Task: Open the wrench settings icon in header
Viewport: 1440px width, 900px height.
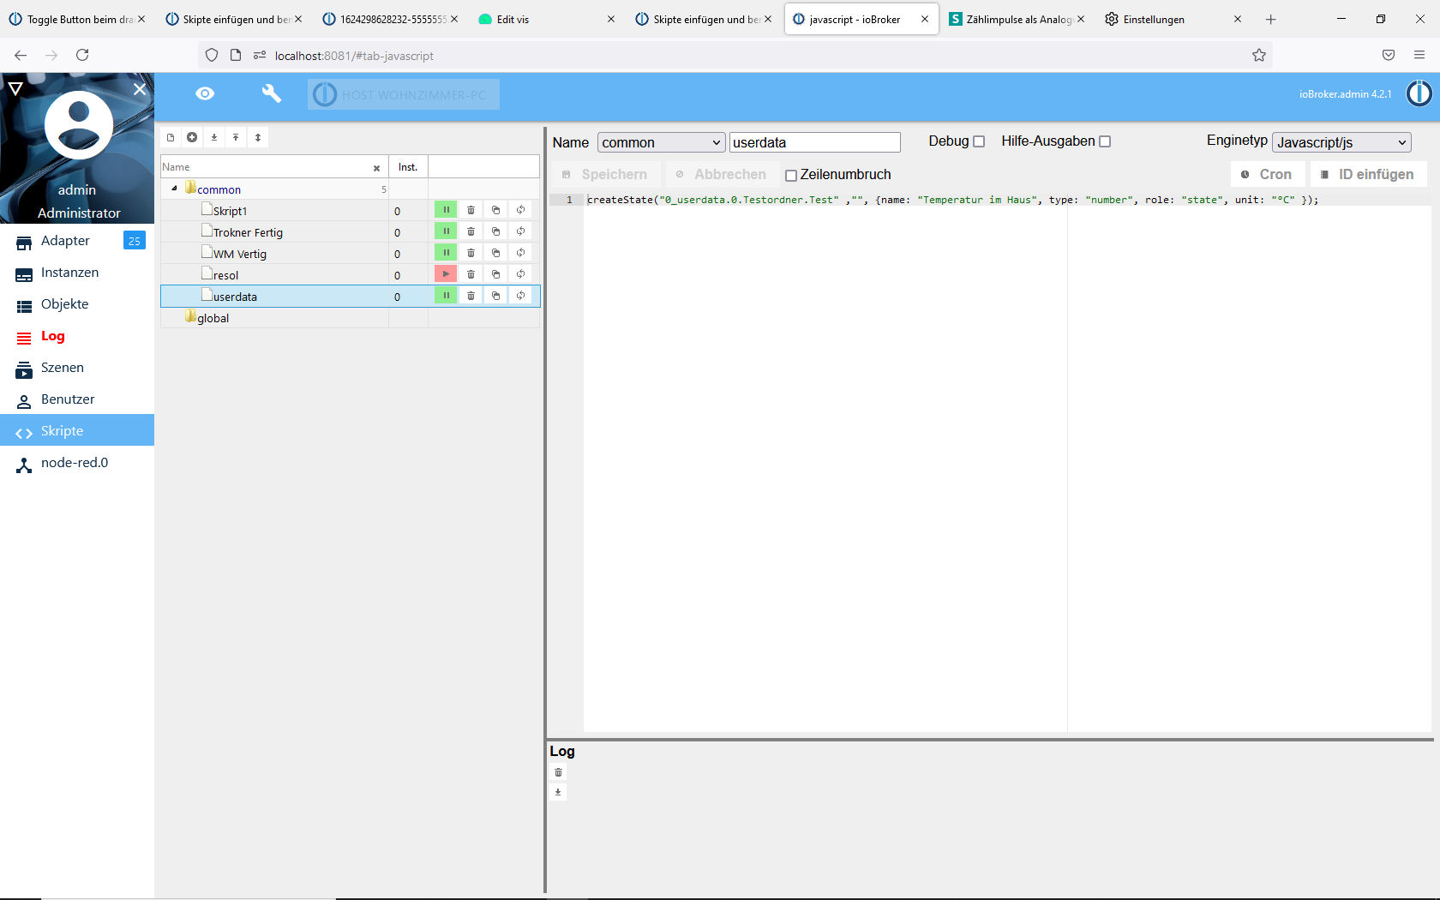Action: coord(271,93)
